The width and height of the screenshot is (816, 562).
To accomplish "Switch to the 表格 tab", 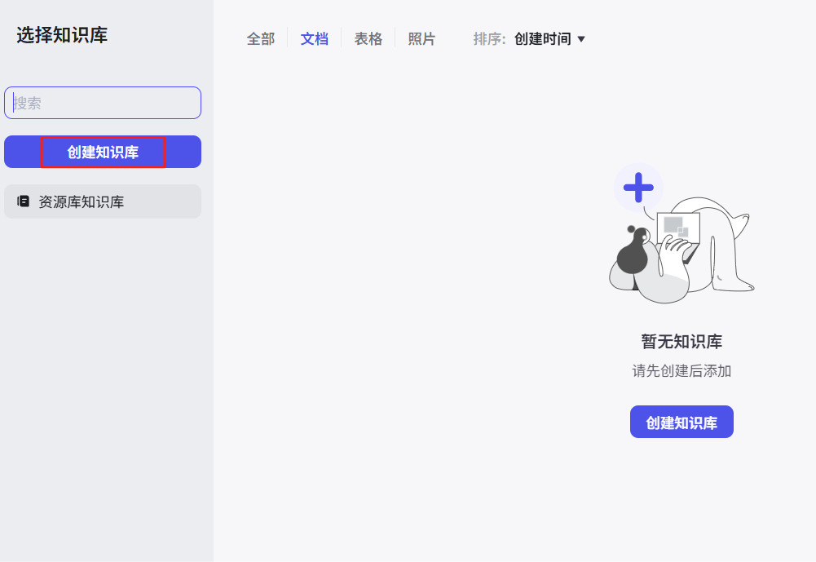I will 368,38.
